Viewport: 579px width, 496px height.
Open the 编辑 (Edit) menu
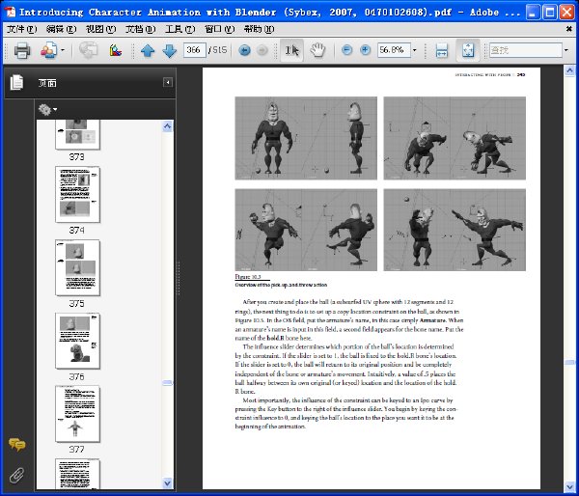tap(62, 29)
